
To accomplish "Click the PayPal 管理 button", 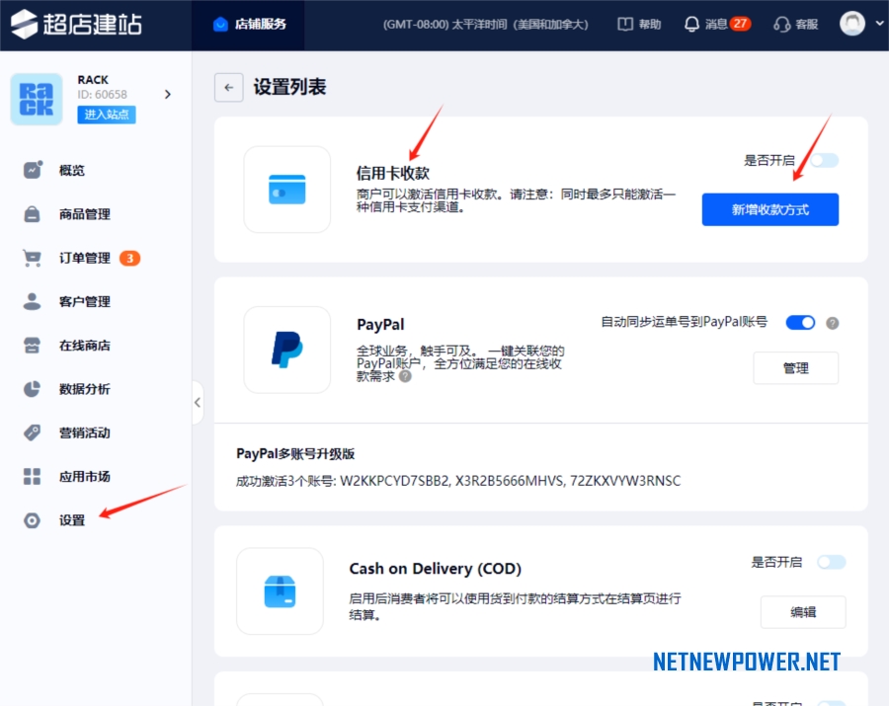I will pos(795,368).
